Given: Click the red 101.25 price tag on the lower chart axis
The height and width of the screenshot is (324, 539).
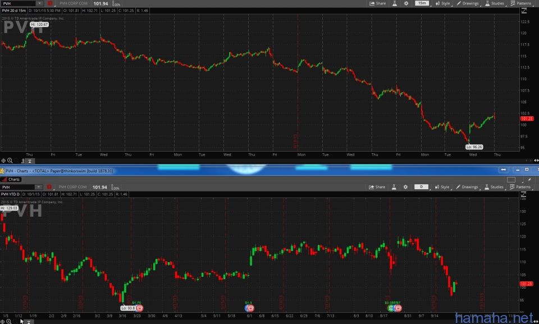Looking at the screenshot, I should [526, 284].
